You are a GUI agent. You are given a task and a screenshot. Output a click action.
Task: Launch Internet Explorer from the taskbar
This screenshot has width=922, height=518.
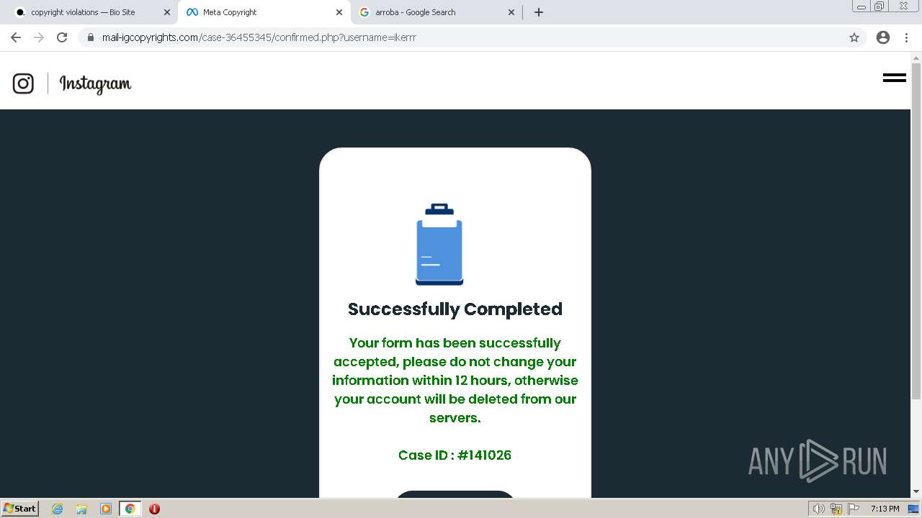point(58,509)
